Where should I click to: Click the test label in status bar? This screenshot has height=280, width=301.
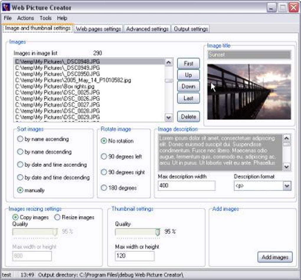6,275
